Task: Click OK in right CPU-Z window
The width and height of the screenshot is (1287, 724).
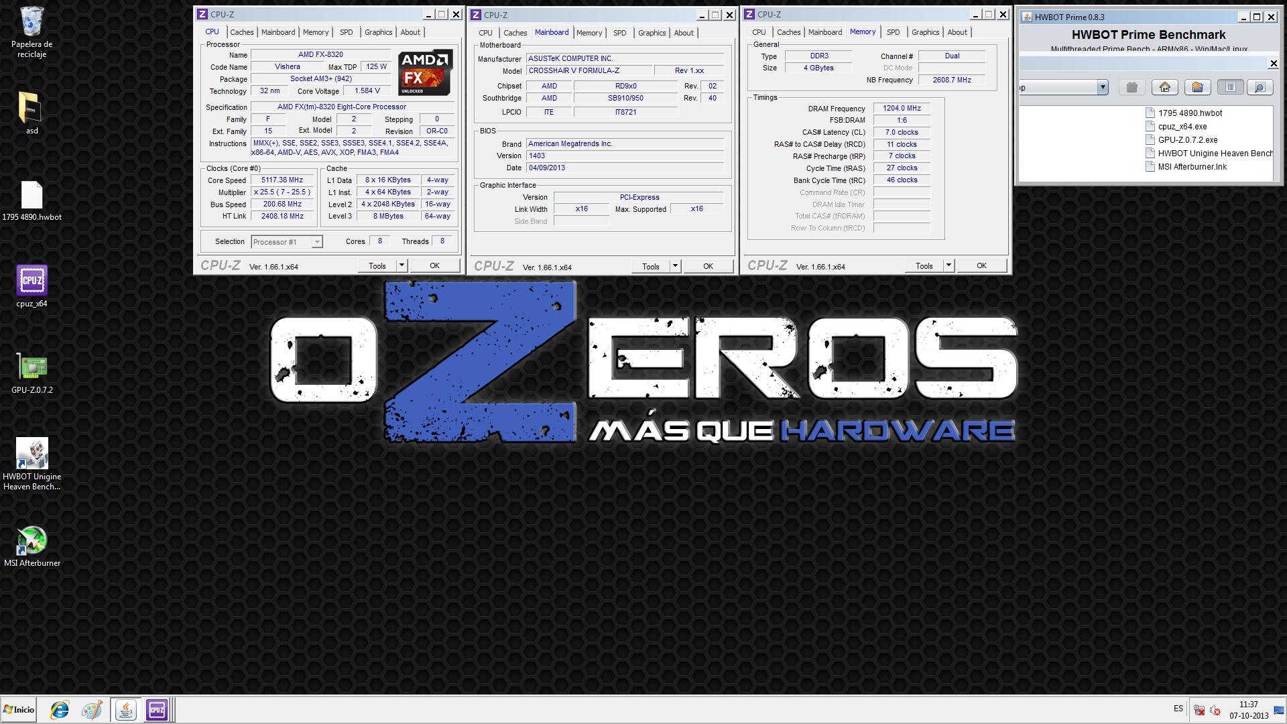Action: click(x=981, y=266)
